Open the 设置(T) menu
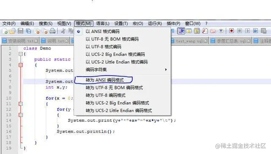The image size is (271, 154). point(121,23)
